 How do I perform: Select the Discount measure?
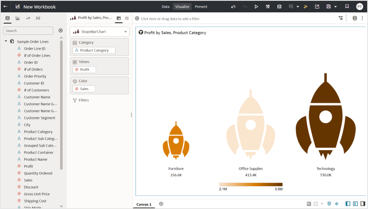[31, 187]
